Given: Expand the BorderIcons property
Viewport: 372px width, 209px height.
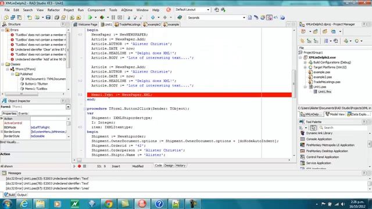Looking at the screenshot, I should [2, 132].
